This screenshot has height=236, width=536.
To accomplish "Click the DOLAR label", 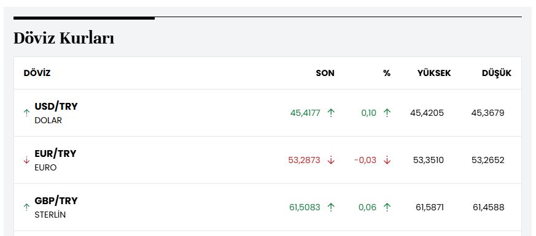I will pos(49,120).
